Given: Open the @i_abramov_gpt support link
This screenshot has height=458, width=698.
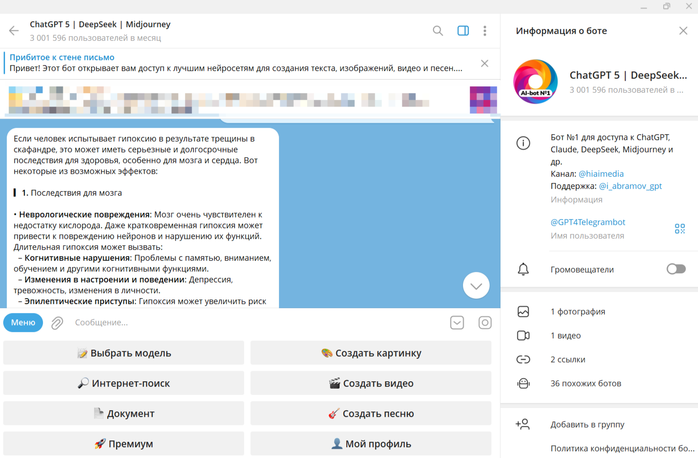Looking at the screenshot, I should tap(630, 186).
